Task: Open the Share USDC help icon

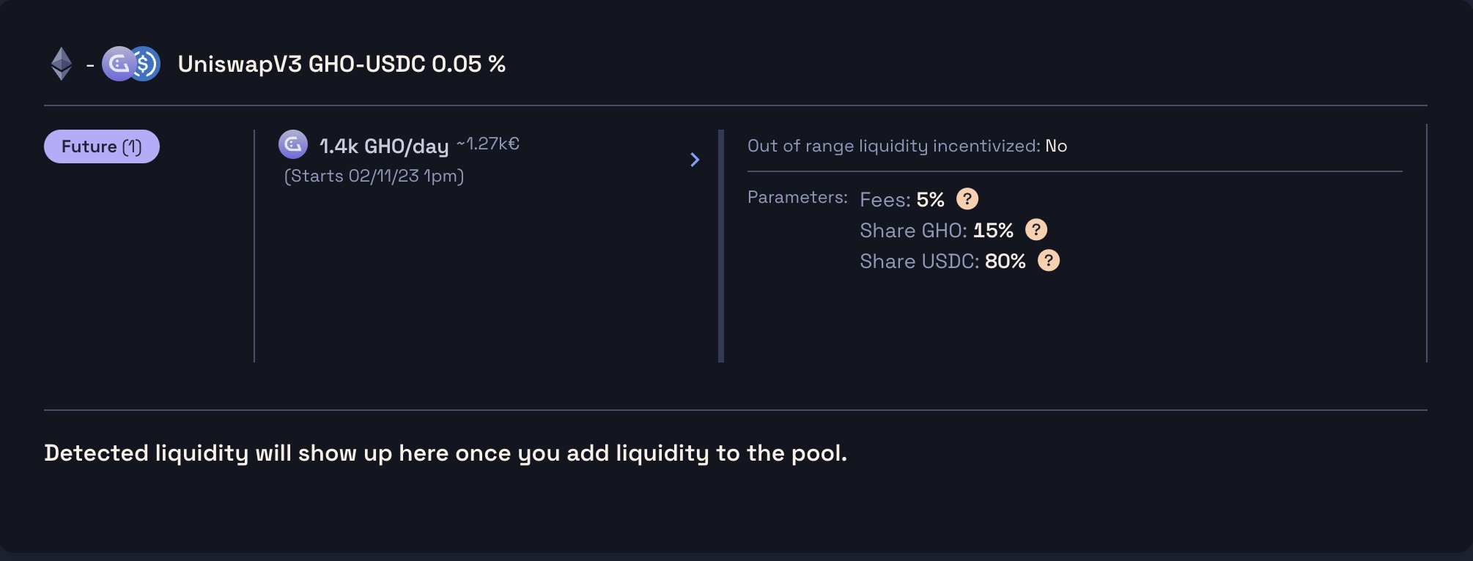Action: (x=1049, y=261)
